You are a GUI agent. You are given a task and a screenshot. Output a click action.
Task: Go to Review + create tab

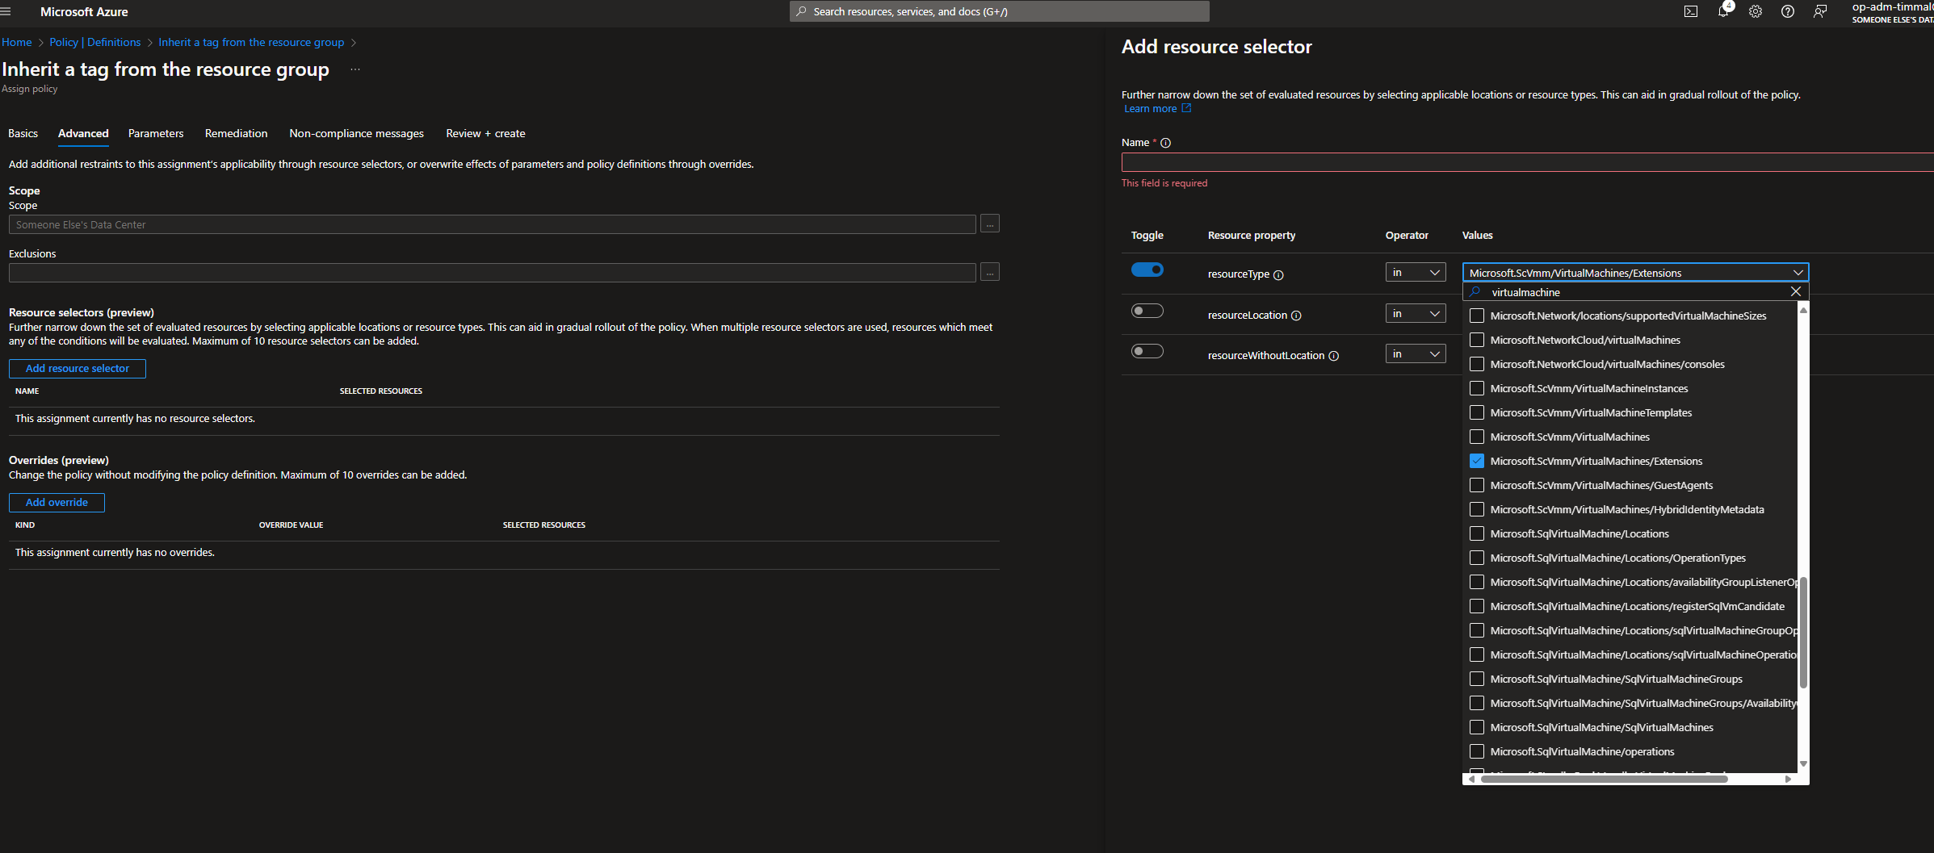tap(485, 133)
